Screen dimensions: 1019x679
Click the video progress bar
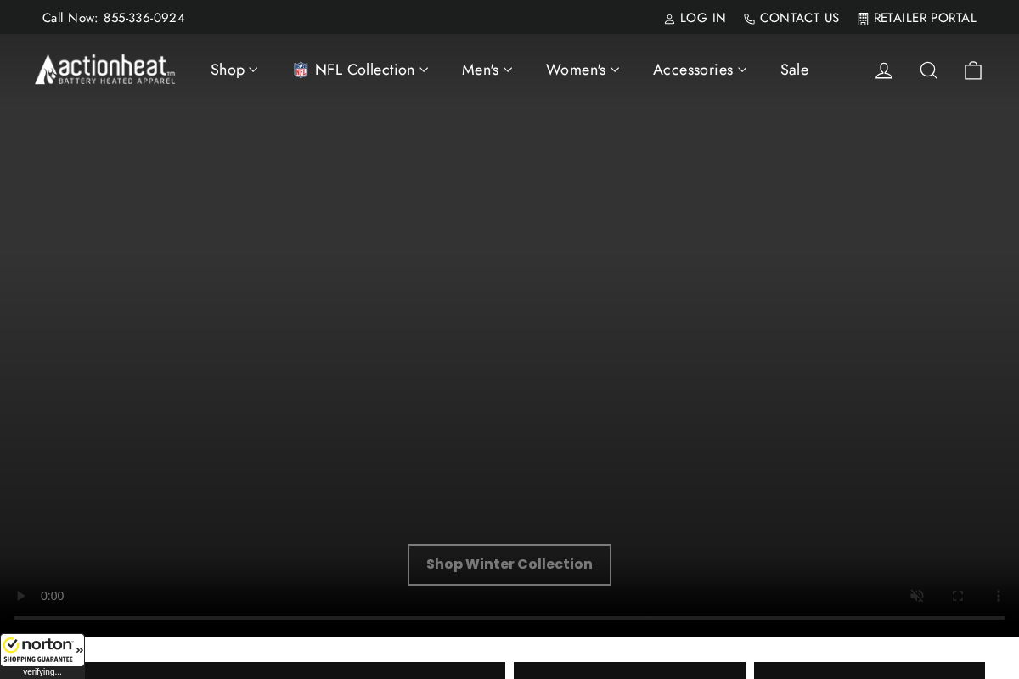click(x=509, y=618)
